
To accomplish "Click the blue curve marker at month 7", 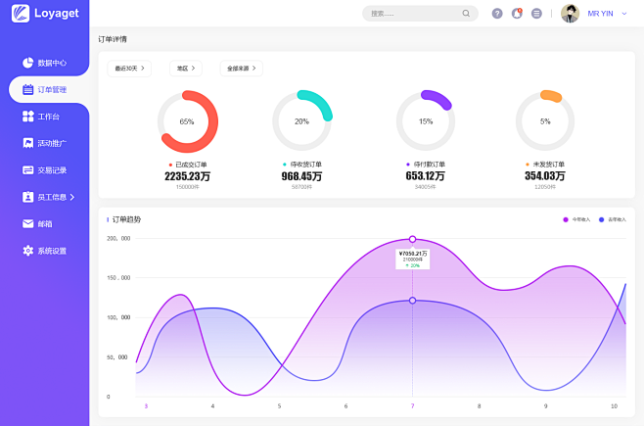I will 412,301.
